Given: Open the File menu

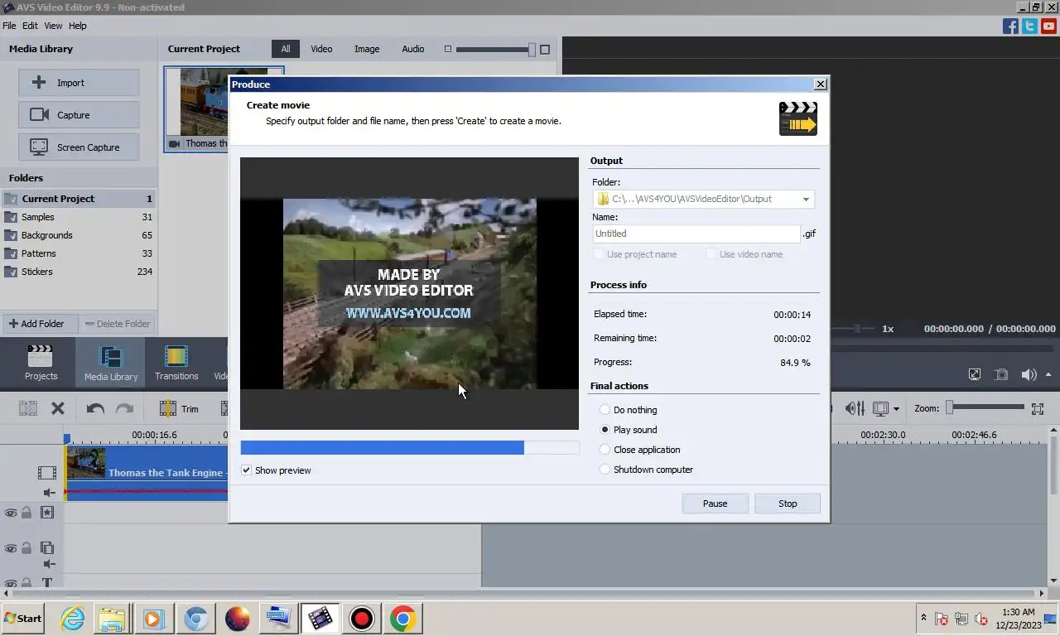Looking at the screenshot, I should [9, 26].
